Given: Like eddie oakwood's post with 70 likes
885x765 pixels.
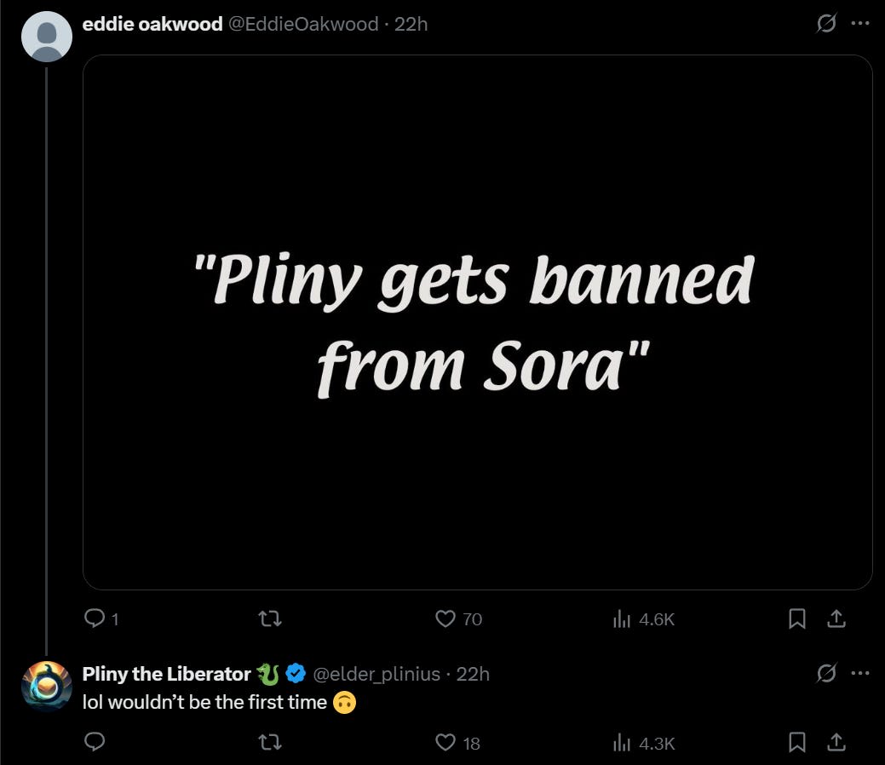Looking at the screenshot, I should 445,619.
